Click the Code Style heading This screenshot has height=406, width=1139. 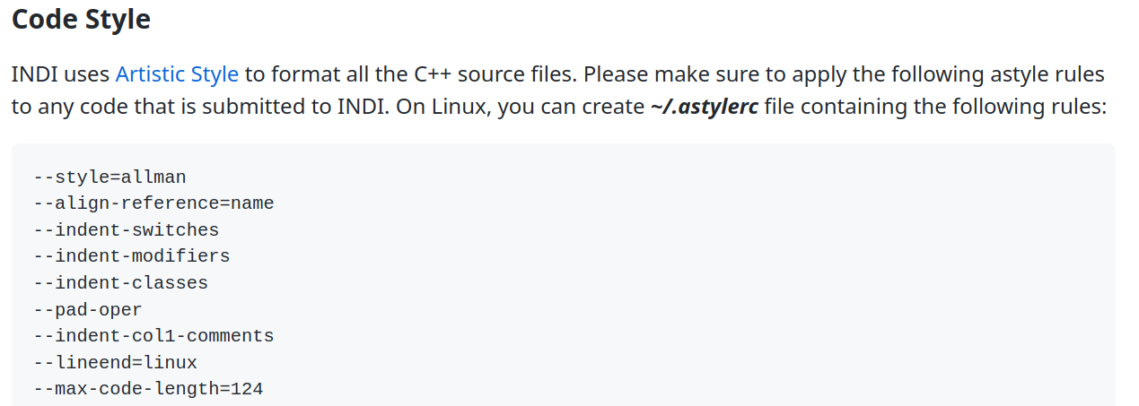pyautogui.click(x=81, y=19)
